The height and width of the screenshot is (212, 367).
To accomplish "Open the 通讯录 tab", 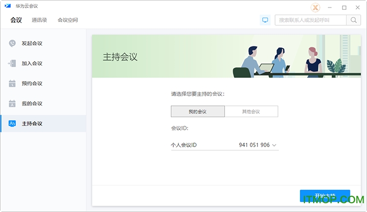I will (39, 20).
